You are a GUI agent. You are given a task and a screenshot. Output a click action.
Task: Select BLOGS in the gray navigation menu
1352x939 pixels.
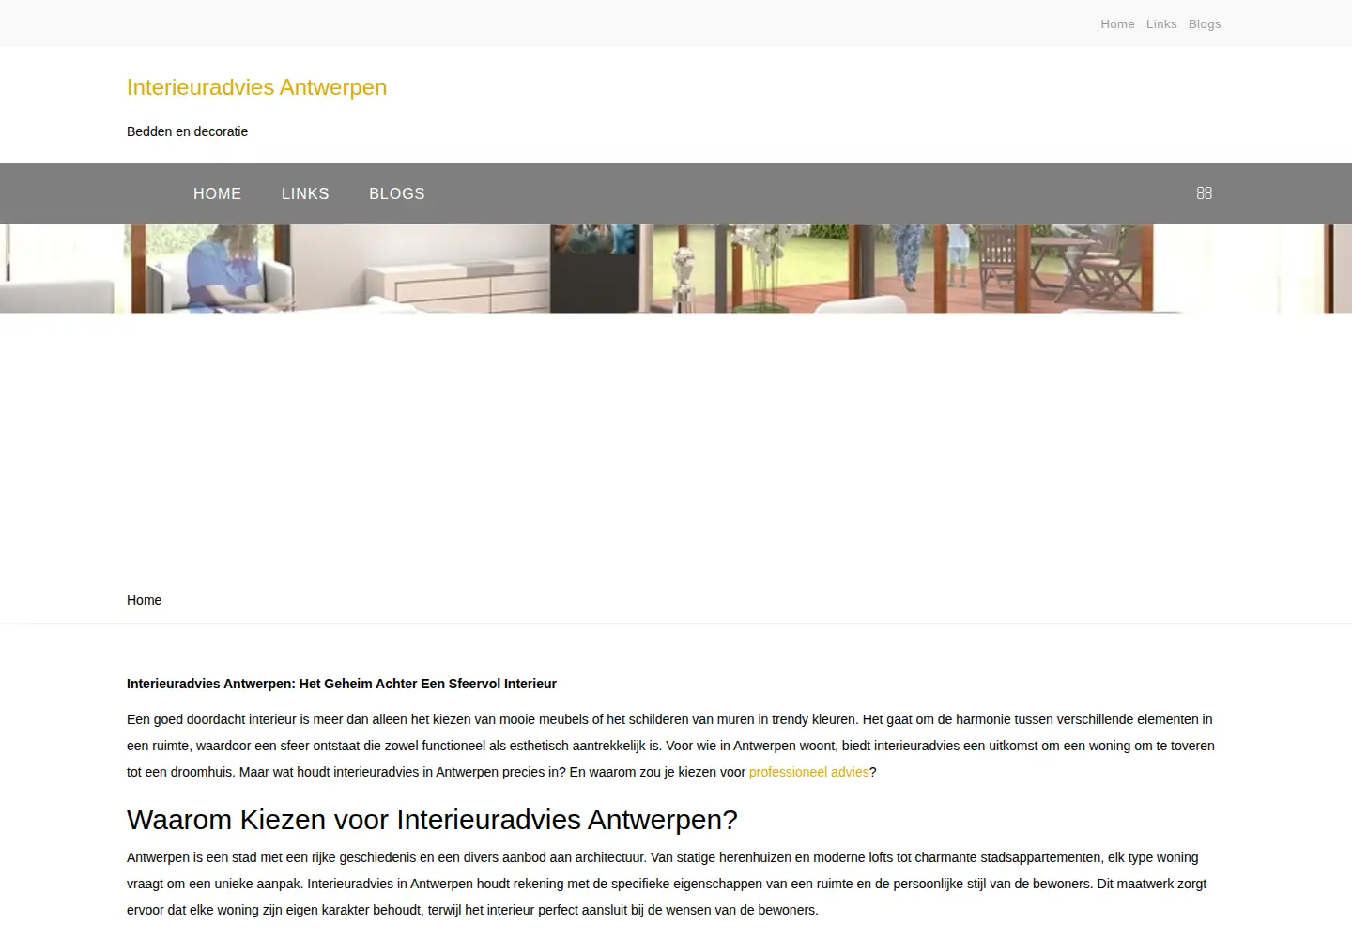397,193
